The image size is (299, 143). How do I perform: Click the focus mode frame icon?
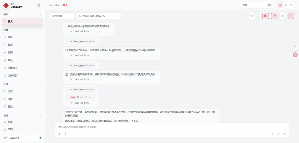click(283, 16)
